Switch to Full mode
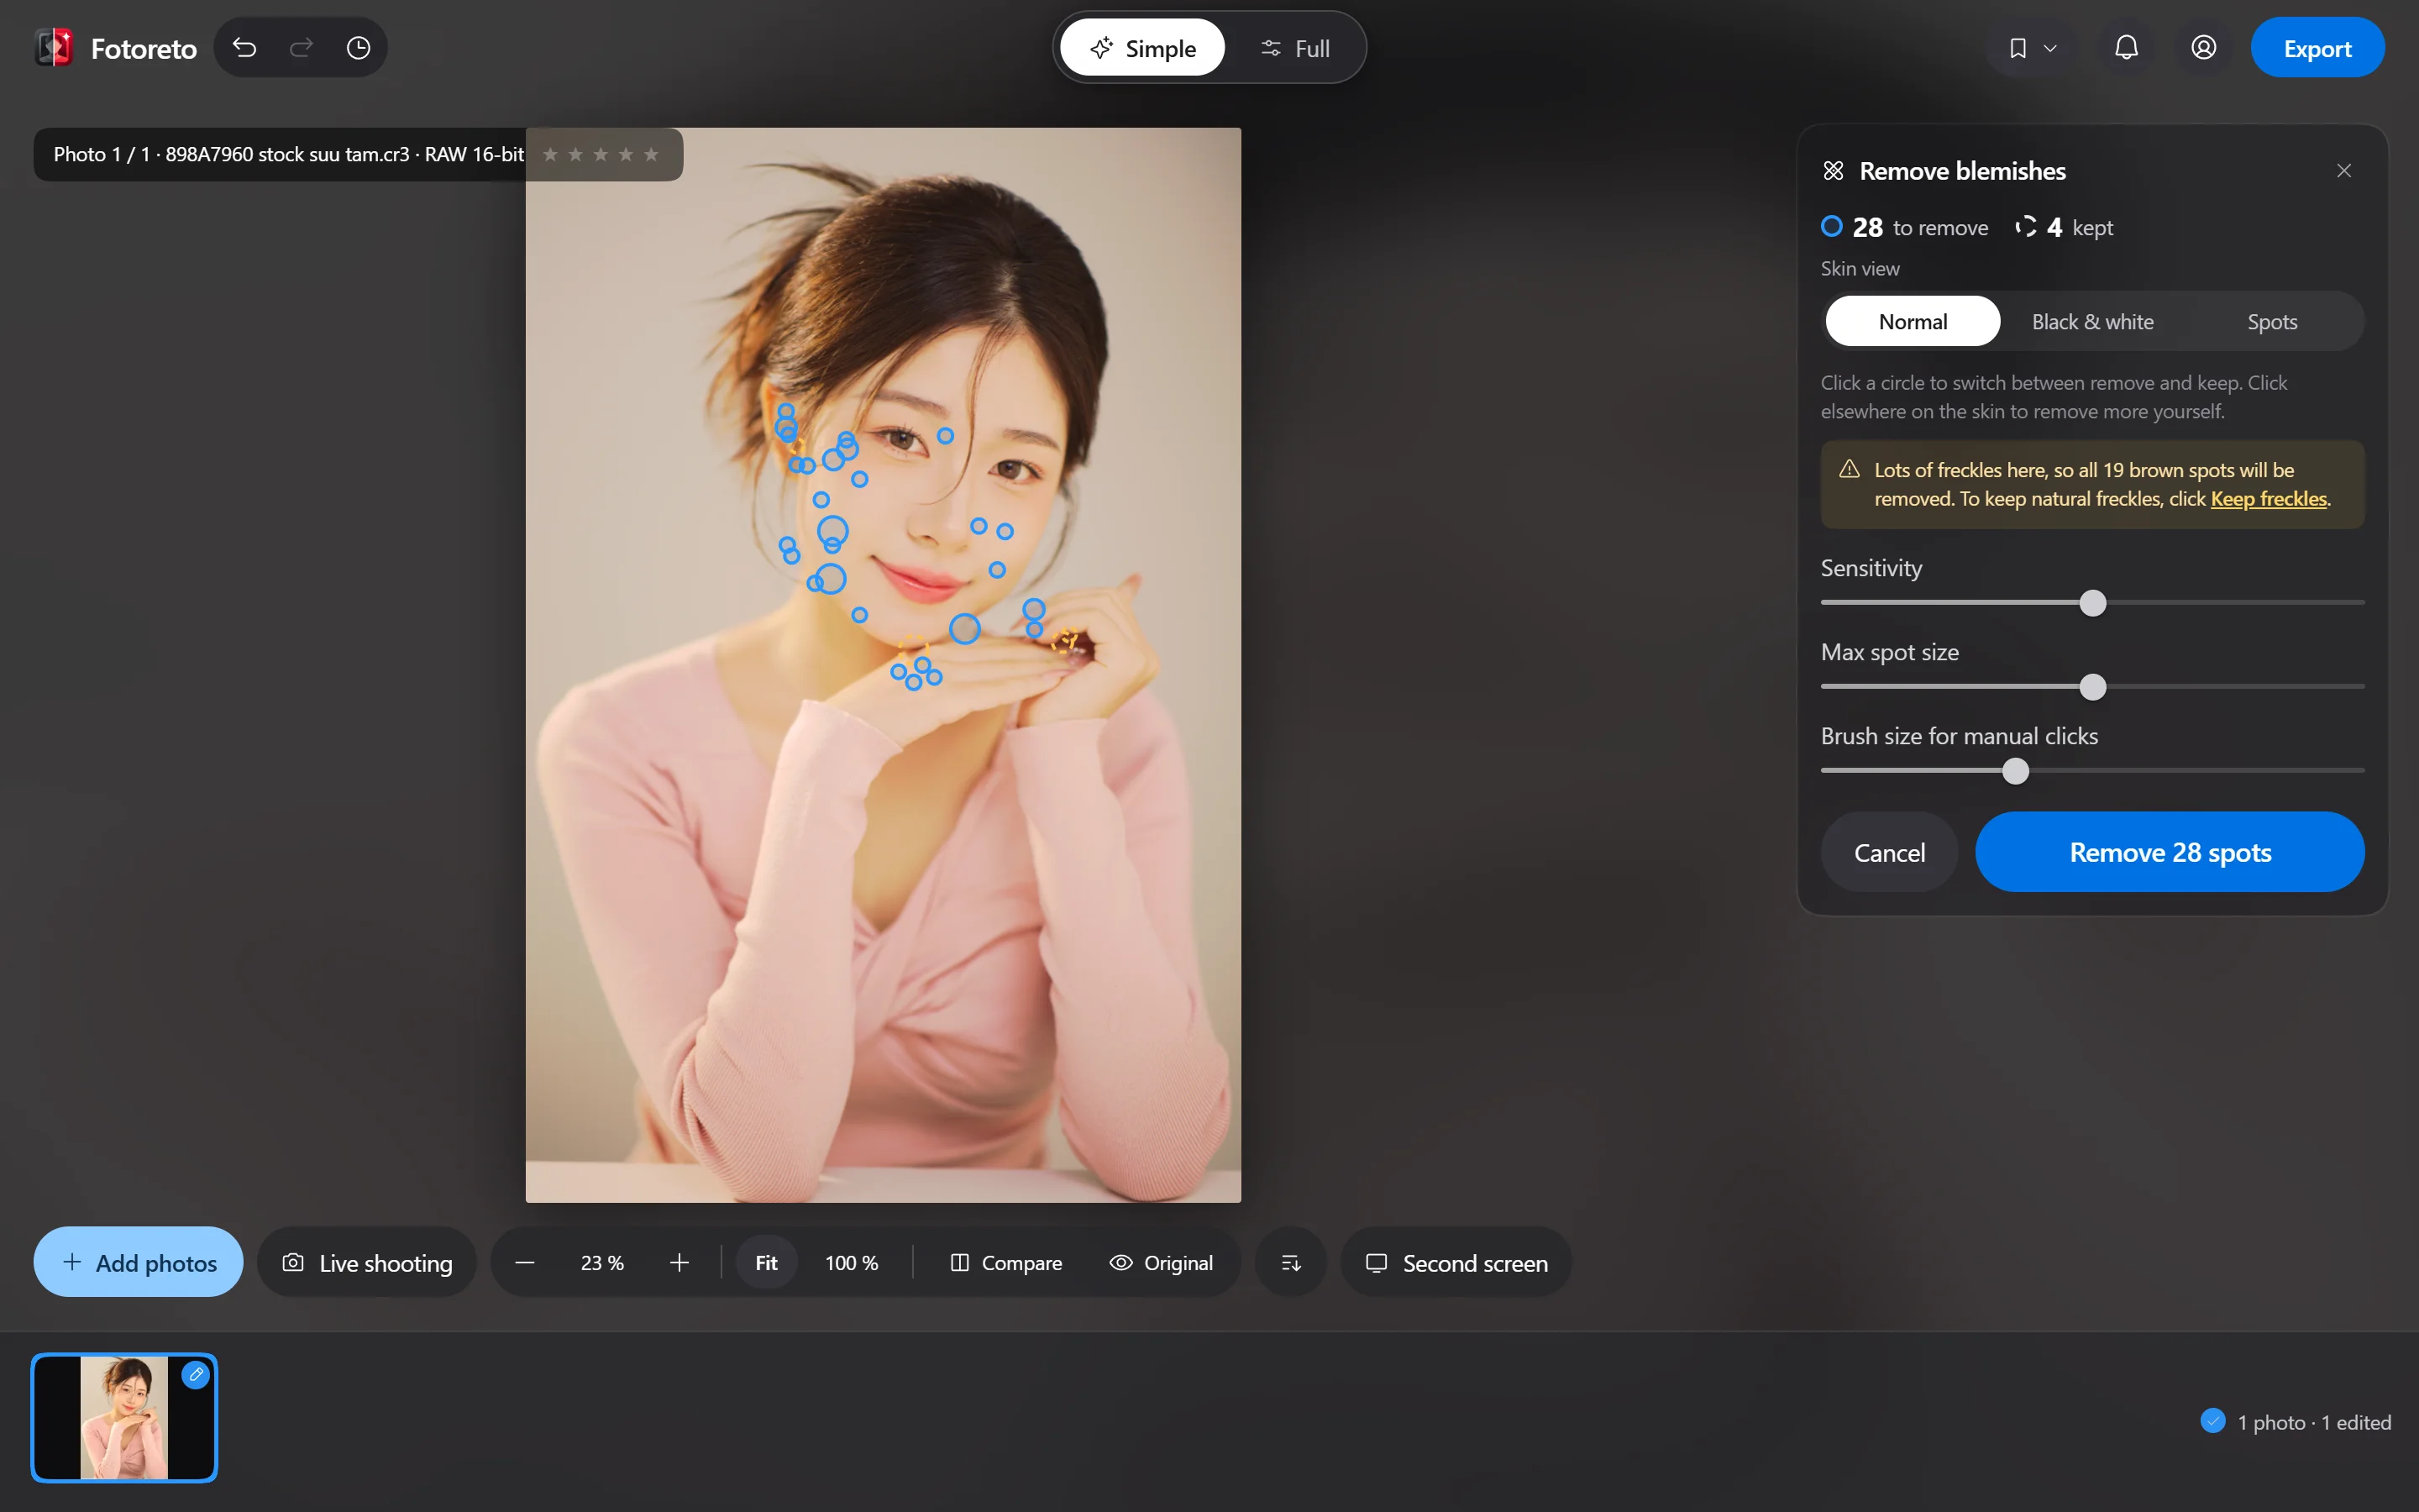2419x1512 pixels. 1295,48
